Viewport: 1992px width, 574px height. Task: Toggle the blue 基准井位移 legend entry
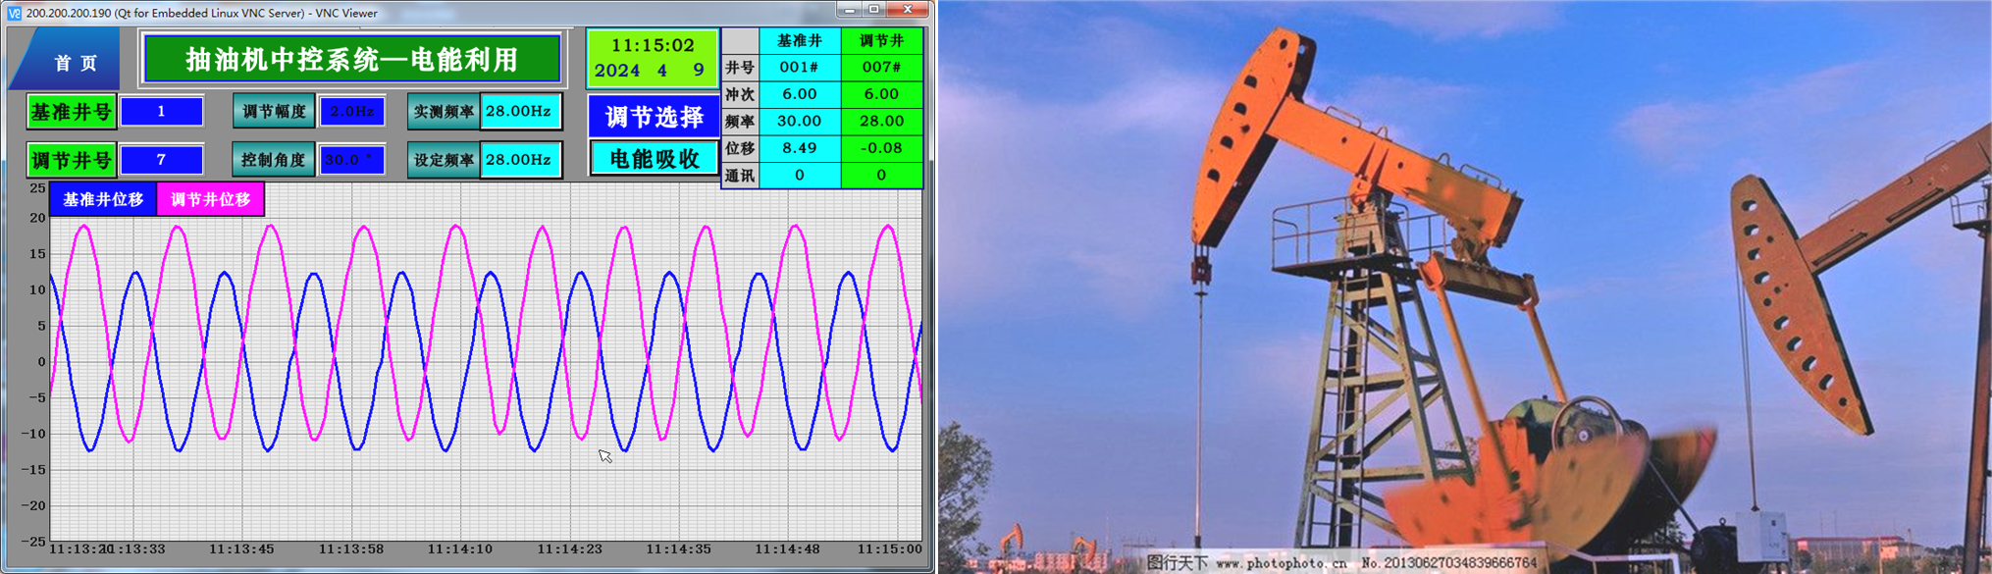tap(103, 200)
